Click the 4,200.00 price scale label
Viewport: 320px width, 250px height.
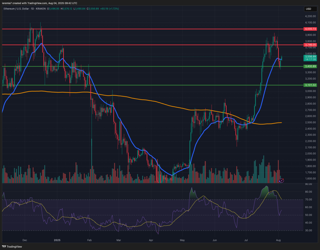[x=310, y=16]
